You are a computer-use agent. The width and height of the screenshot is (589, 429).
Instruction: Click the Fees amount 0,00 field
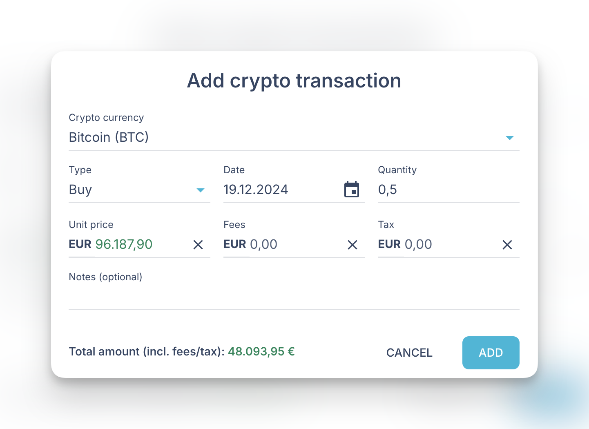[x=263, y=244]
